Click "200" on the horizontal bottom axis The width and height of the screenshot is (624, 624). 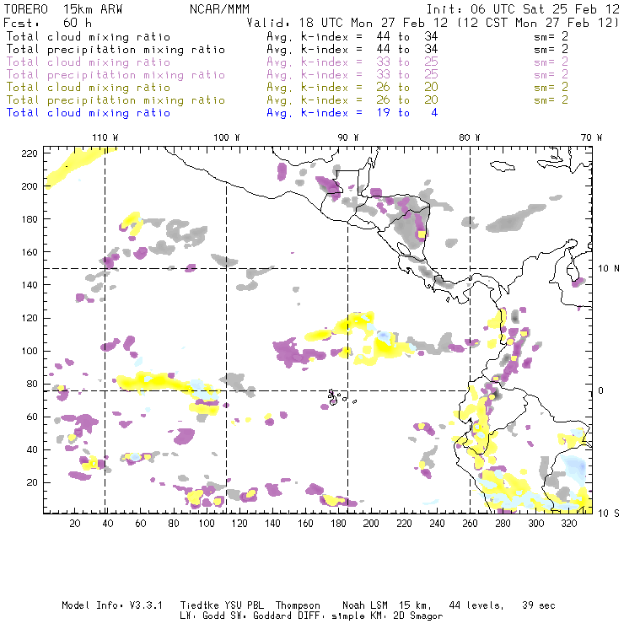[371, 524]
